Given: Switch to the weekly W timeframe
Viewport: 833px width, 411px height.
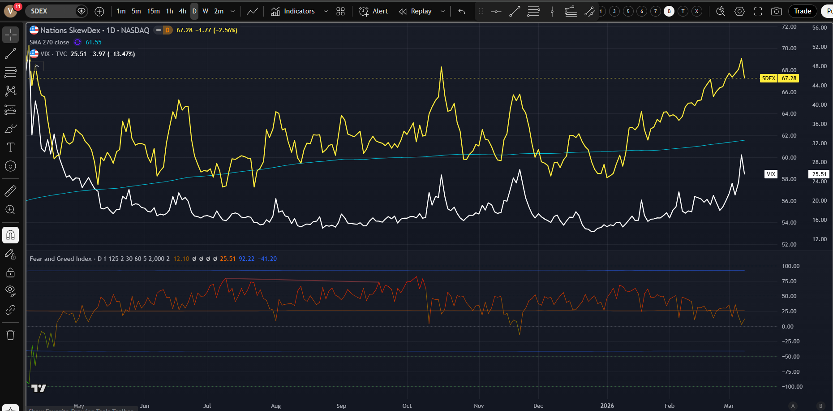Looking at the screenshot, I should click(x=206, y=11).
